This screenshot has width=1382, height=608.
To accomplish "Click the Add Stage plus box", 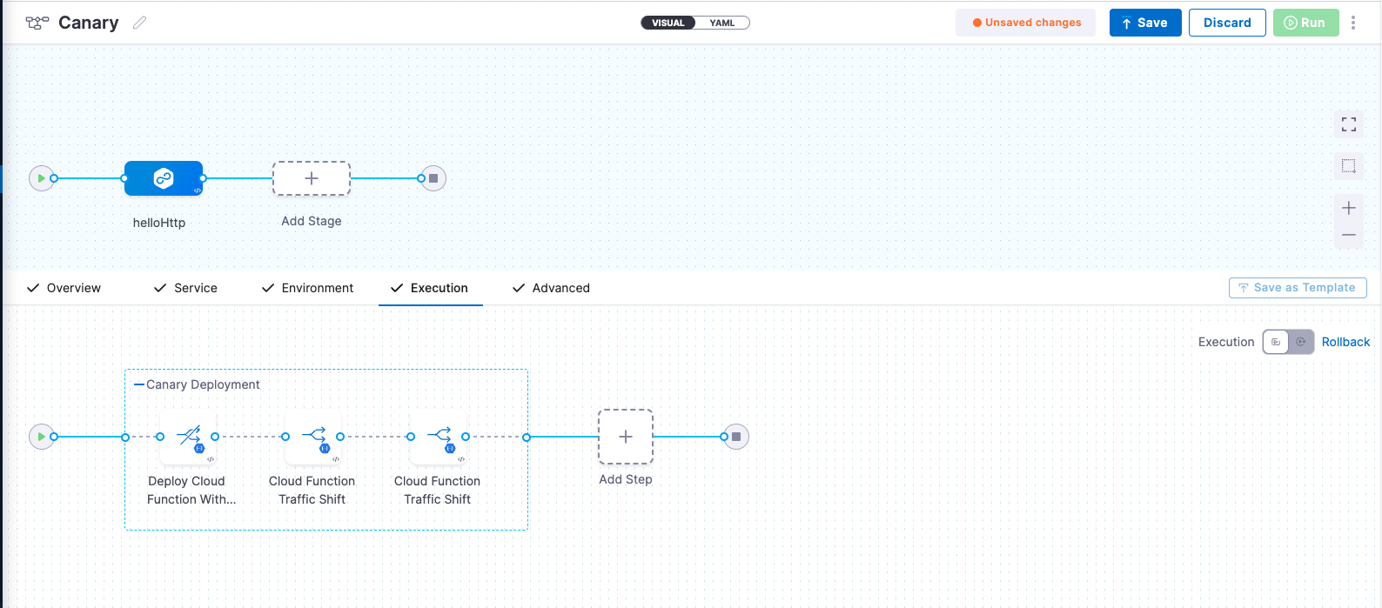I will 312,178.
